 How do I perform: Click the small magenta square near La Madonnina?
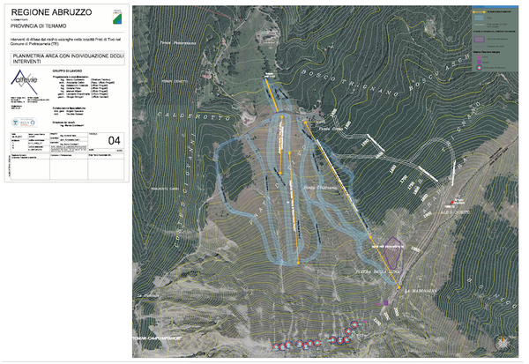coord(385,302)
